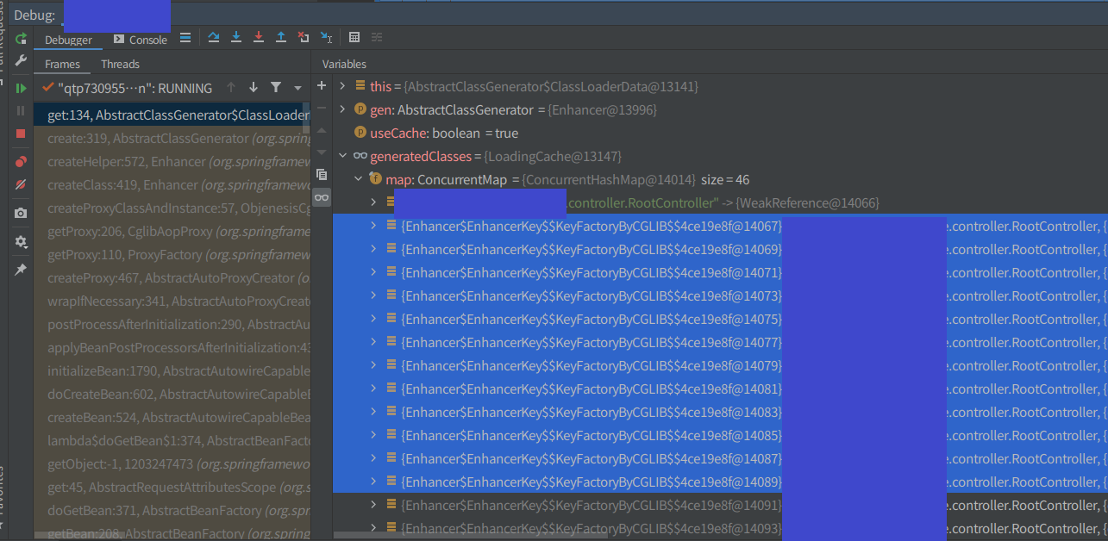Expand the KeyFactoryByCGLIB @14067 entry
Screen dimensions: 1108x541
373,226
